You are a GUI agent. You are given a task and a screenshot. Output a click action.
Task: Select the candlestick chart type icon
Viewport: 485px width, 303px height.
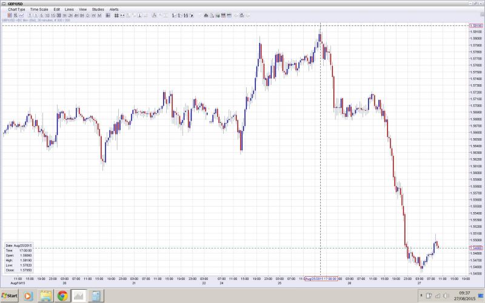click(x=9, y=15)
